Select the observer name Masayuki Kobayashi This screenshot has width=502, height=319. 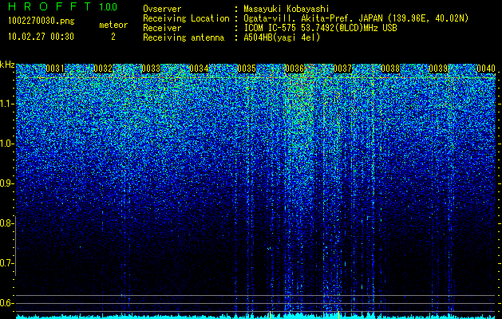[287, 9]
